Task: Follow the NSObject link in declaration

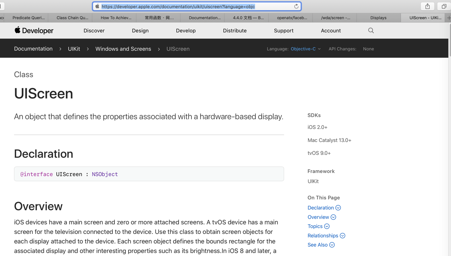Action: (105, 174)
